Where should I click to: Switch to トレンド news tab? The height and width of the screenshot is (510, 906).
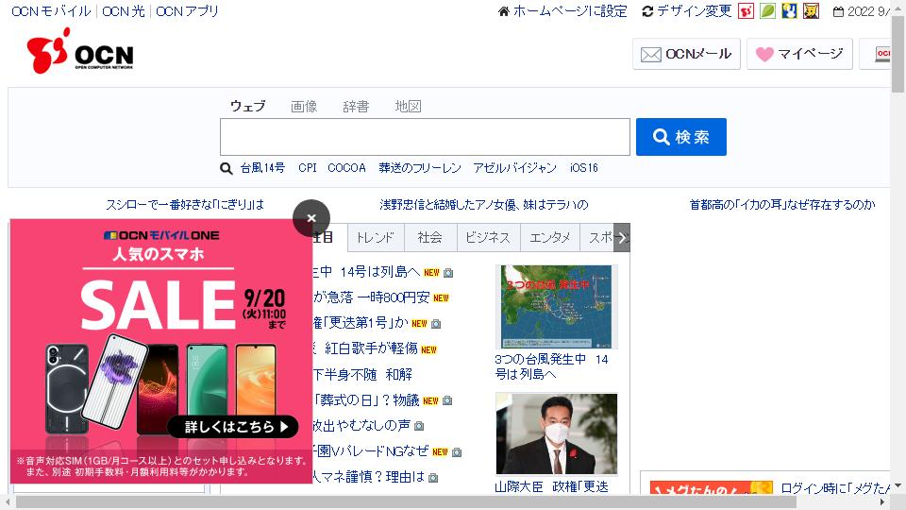[x=376, y=238]
